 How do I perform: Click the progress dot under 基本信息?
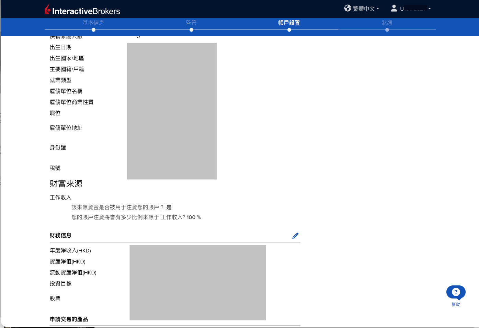click(93, 30)
